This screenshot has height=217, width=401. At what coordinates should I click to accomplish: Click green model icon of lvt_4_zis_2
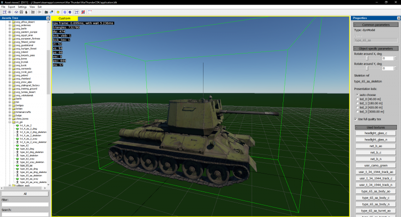pyautogui.click(x=18, y=125)
